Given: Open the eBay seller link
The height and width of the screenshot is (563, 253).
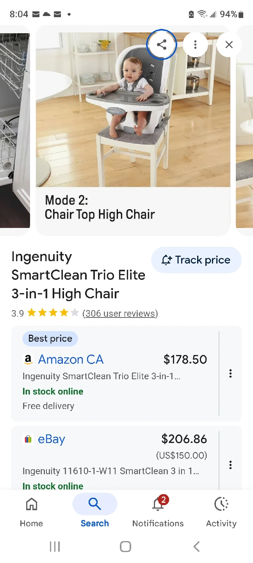Looking at the screenshot, I should (51, 439).
